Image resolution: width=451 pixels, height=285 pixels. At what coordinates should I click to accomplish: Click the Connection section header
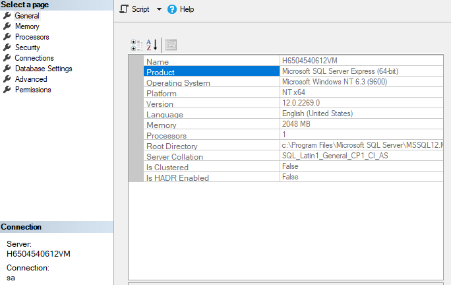[x=57, y=227]
